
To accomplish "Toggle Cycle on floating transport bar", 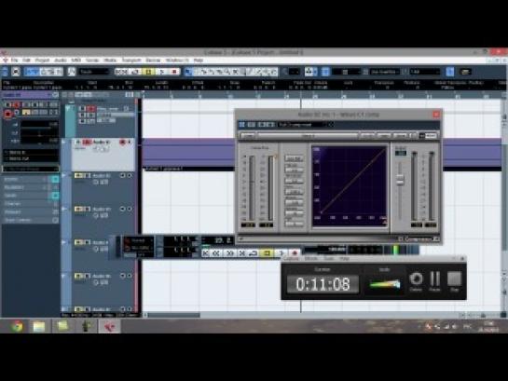I will 254,253.
